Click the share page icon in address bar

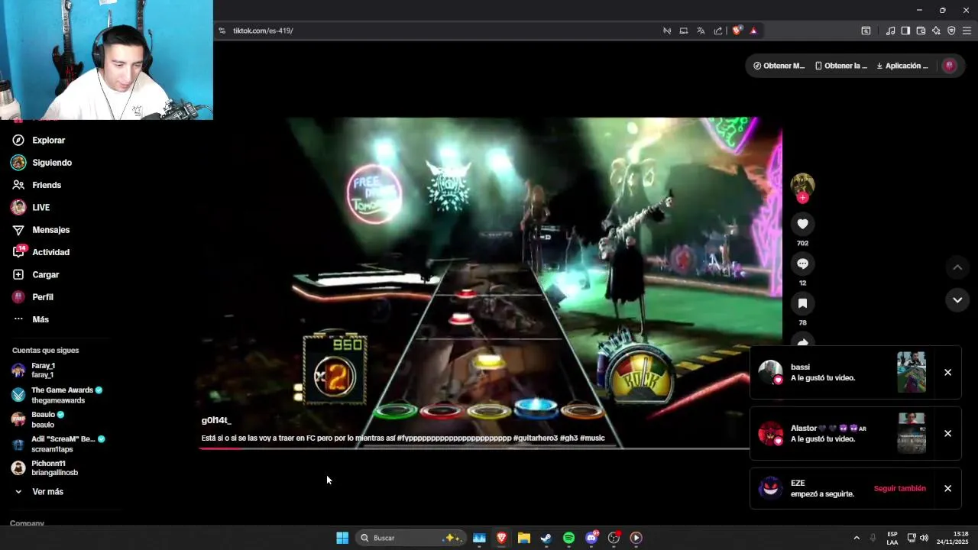[x=718, y=31]
